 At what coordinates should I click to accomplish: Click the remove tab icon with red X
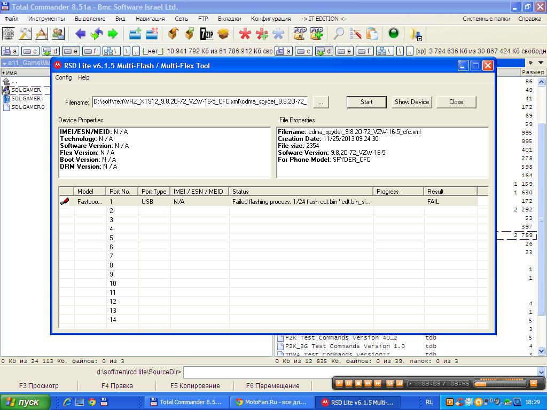coord(152,34)
